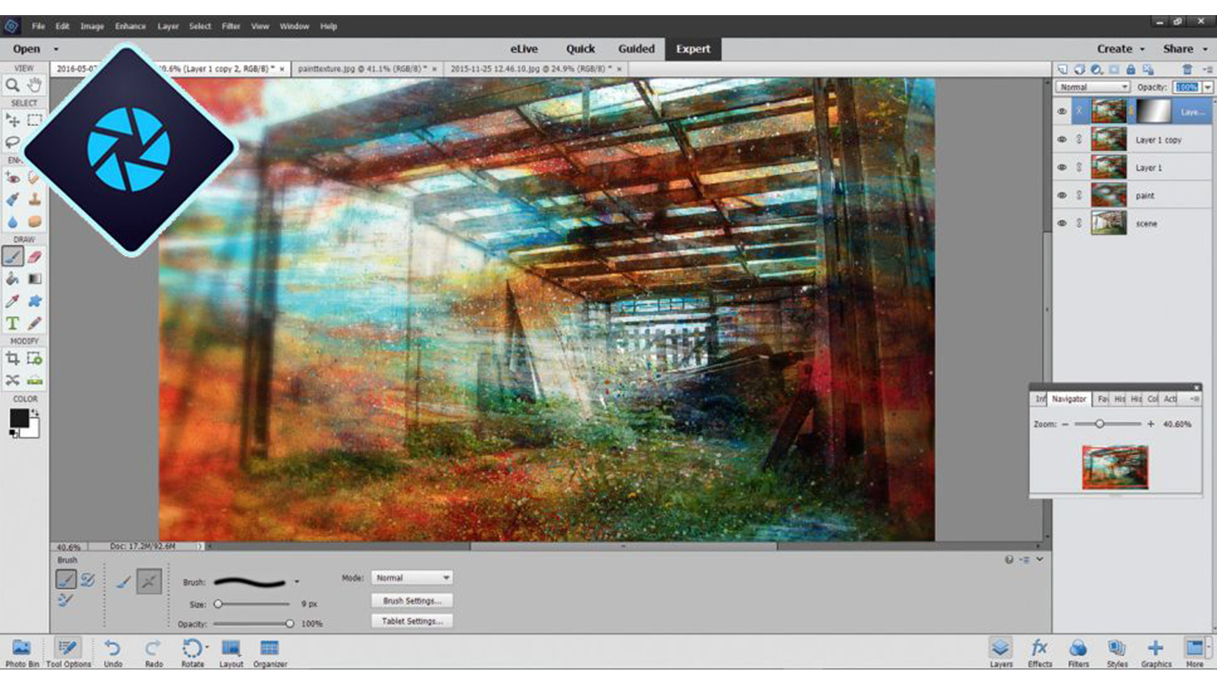Select the Paint Bucket tool
The height and width of the screenshot is (684, 1217).
click(13, 279)
